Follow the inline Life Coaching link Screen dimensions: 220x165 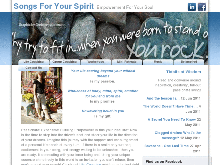tap(90, 164)
